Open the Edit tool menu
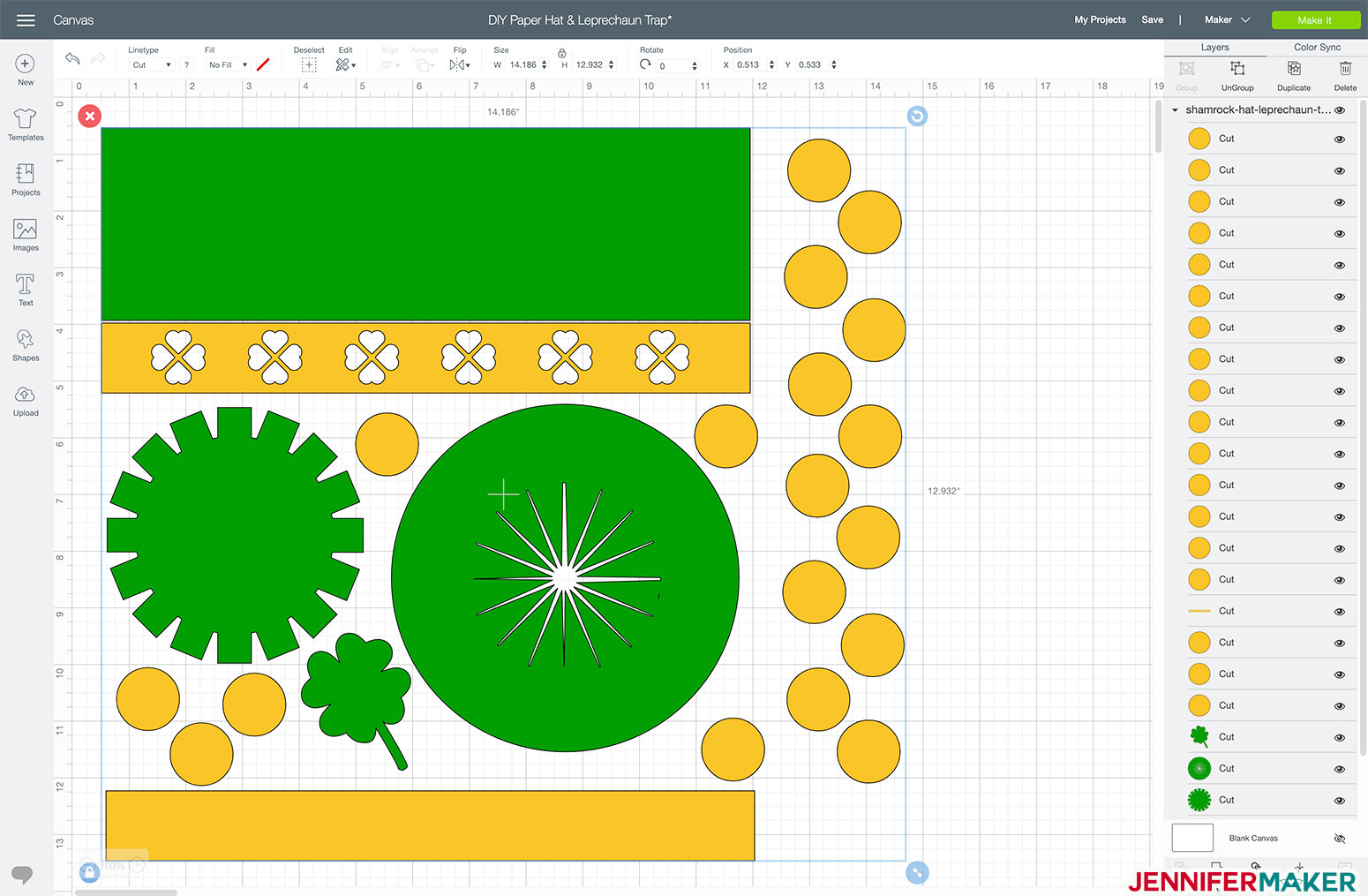1368x896 pixels. [345, 65]
